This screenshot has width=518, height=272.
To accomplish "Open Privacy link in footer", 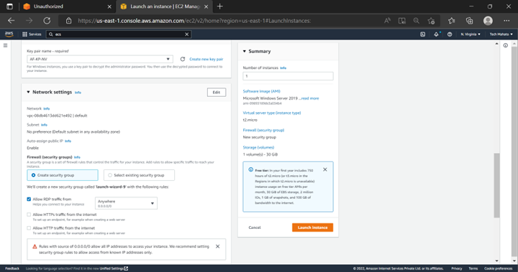I will click(457, 268).
